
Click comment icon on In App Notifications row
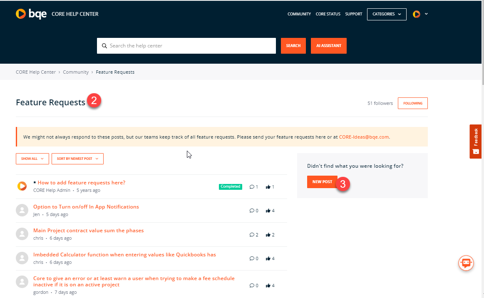252,211
